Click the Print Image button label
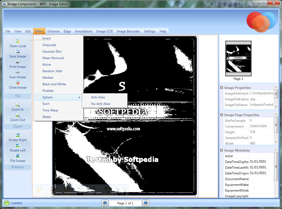The width and height of the screenshot is (282, 209). [x=18, y=67]
